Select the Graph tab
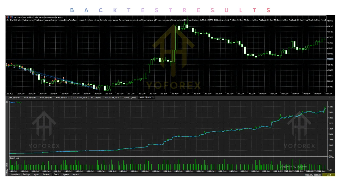Screen dimensions: 340x191 coord(56,175)
